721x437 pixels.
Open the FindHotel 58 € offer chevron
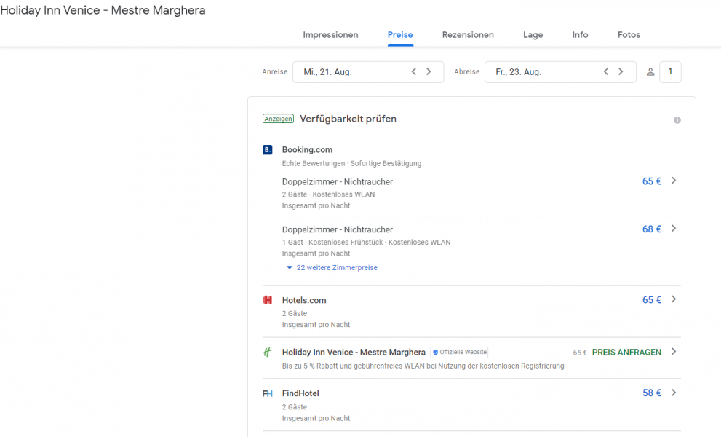673,393
